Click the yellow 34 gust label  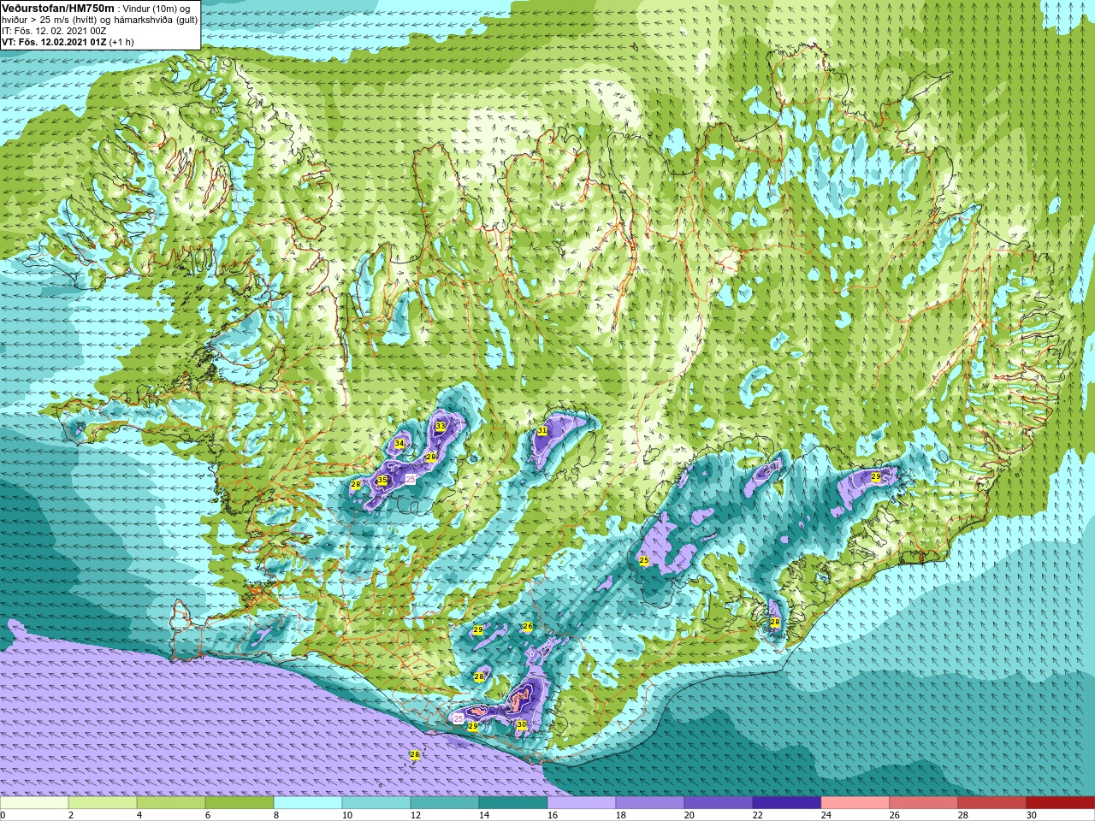click(x=400, y=443)
